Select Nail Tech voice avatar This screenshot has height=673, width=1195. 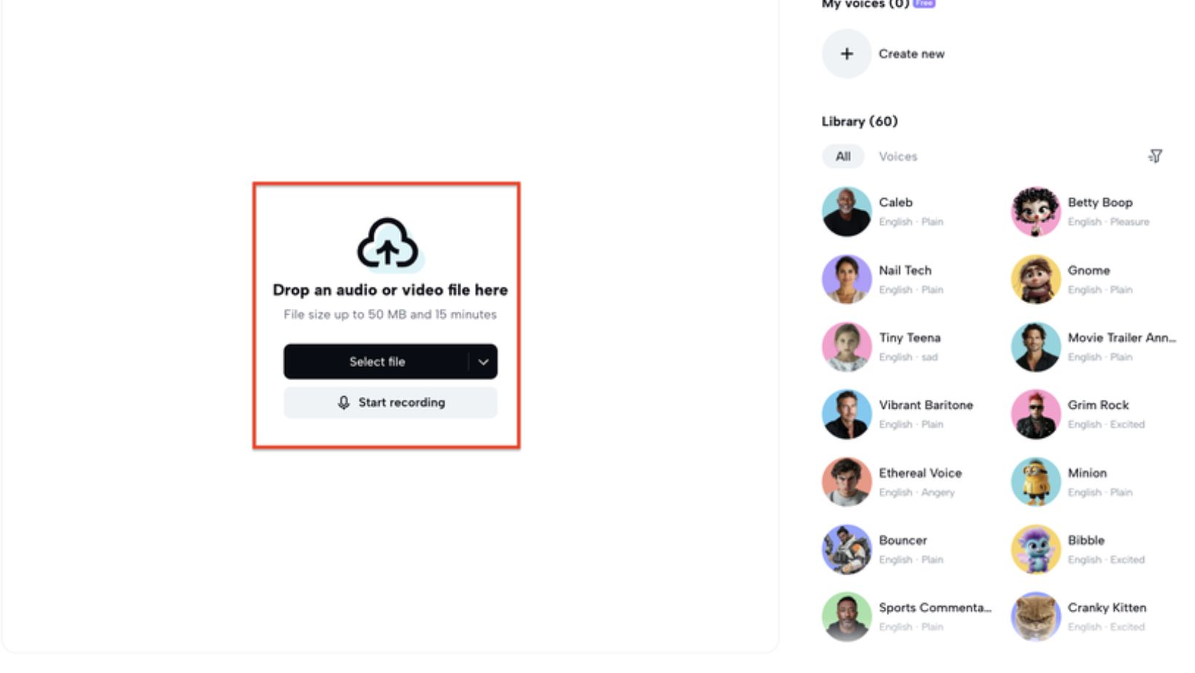(847, 279)
